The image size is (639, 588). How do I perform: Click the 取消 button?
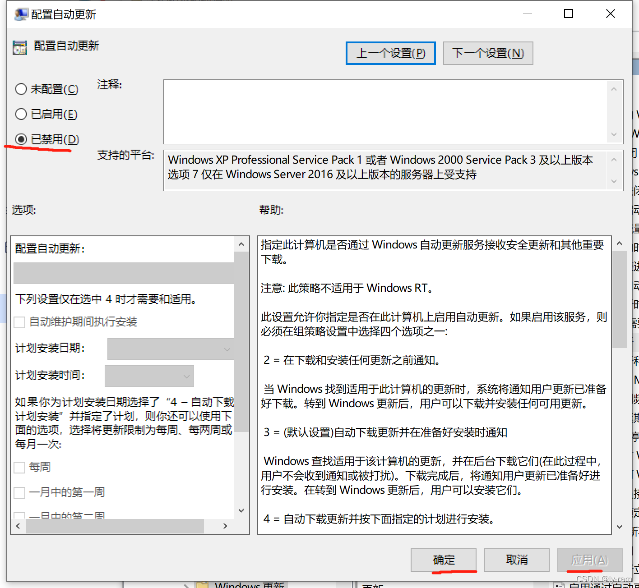coord(517,560)
